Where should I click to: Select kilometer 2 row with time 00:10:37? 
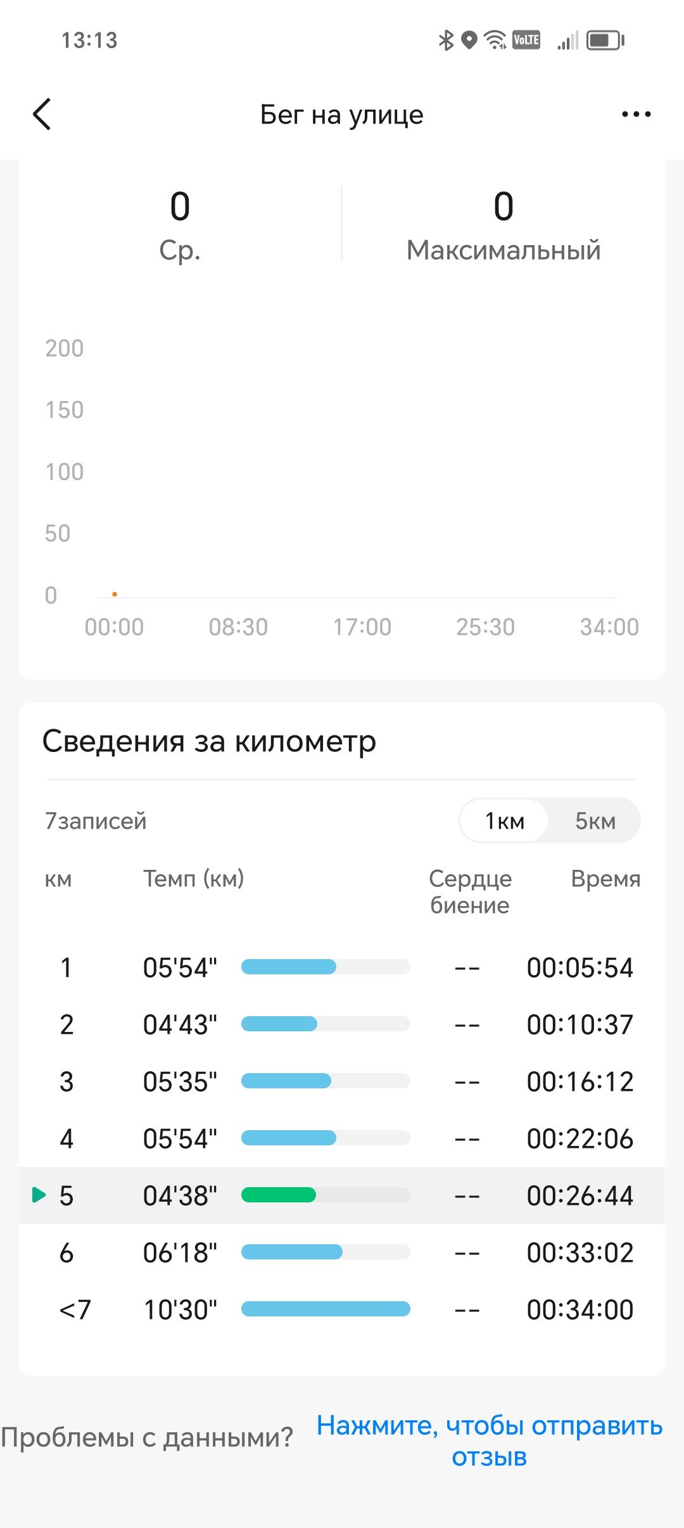[x=342, y=1024]
